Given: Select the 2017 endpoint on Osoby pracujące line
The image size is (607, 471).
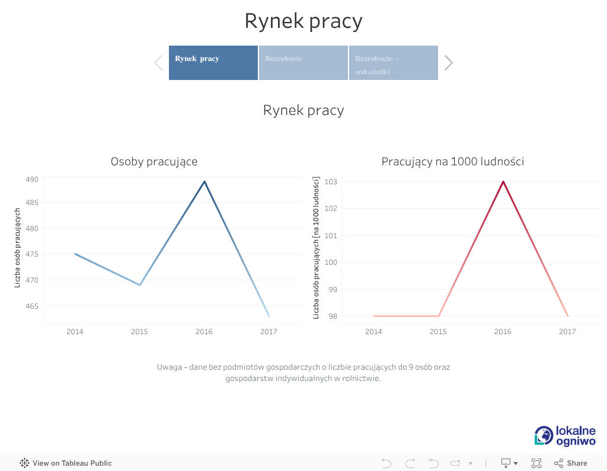Looking at the screenshot, I should tap(269, 316).
